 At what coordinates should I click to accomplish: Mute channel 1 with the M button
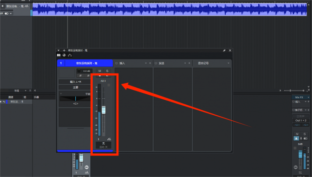(100, 71)
